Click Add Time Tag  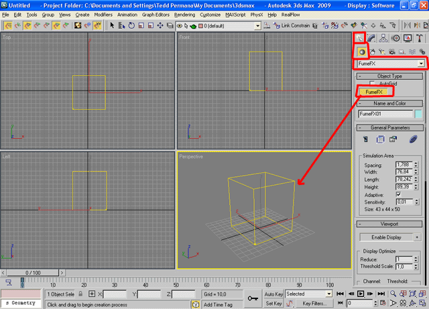(218, 304)
